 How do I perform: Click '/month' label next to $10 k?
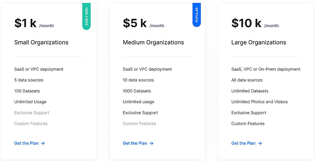tap(272, 26)
